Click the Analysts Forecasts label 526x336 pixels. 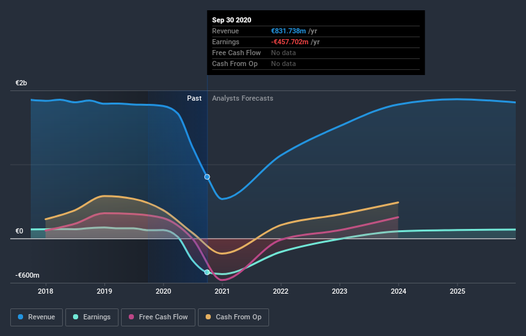(x=243, y=98)
